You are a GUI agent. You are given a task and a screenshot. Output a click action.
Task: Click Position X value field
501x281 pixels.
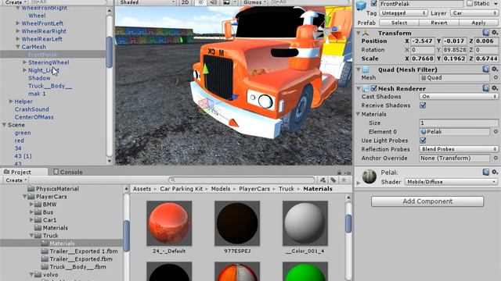click(x=422, y=41)
